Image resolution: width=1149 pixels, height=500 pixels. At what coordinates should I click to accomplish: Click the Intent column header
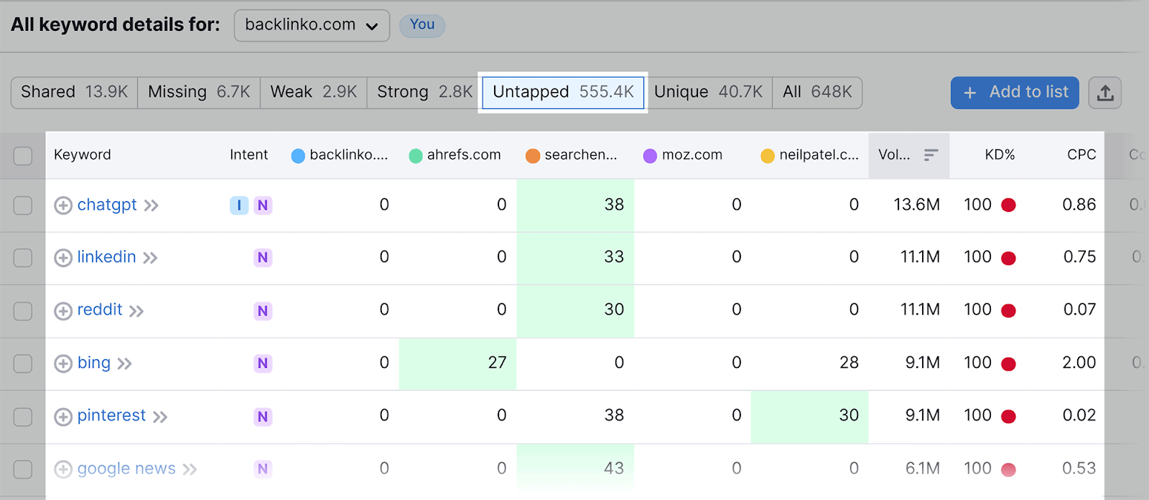point(248,154)
